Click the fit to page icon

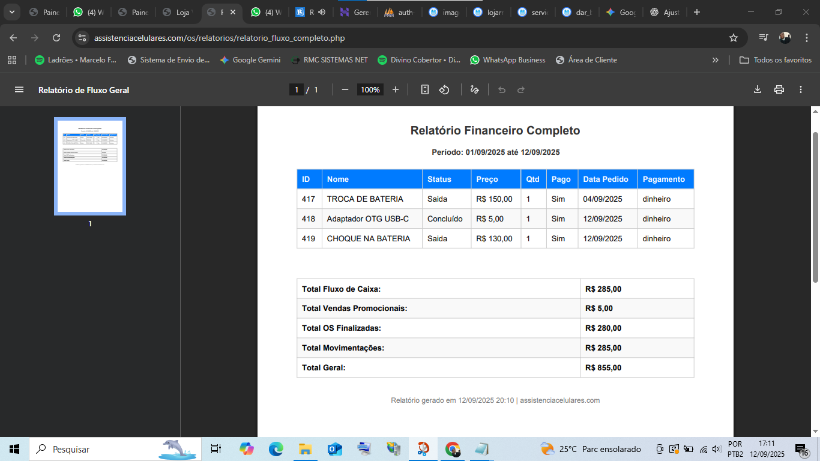pos(425,89)
